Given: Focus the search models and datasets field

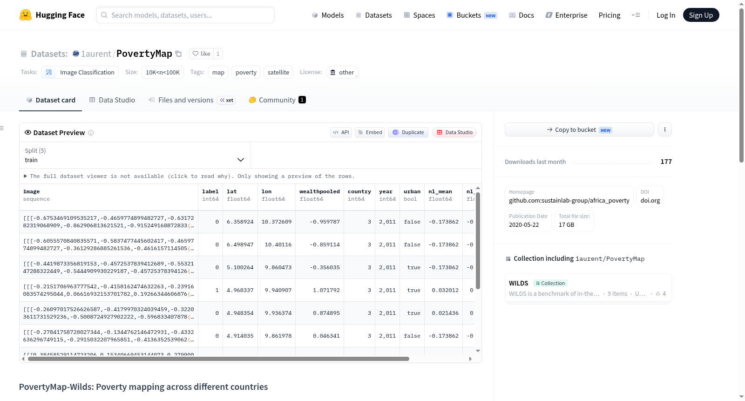Looking at the screenshot, I should coord(185,15).
